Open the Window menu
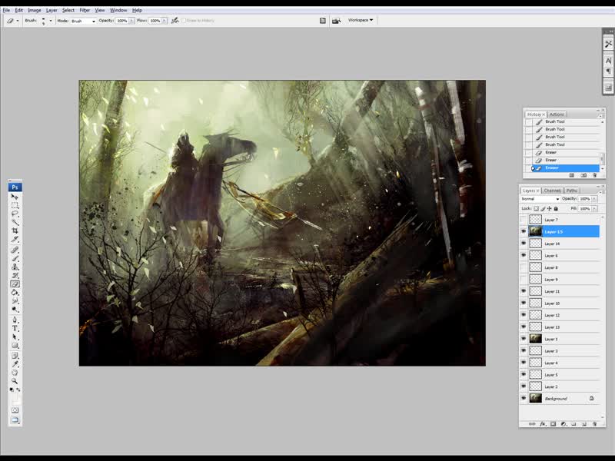This screenshot has height=461, width=615. click(118, 10)
